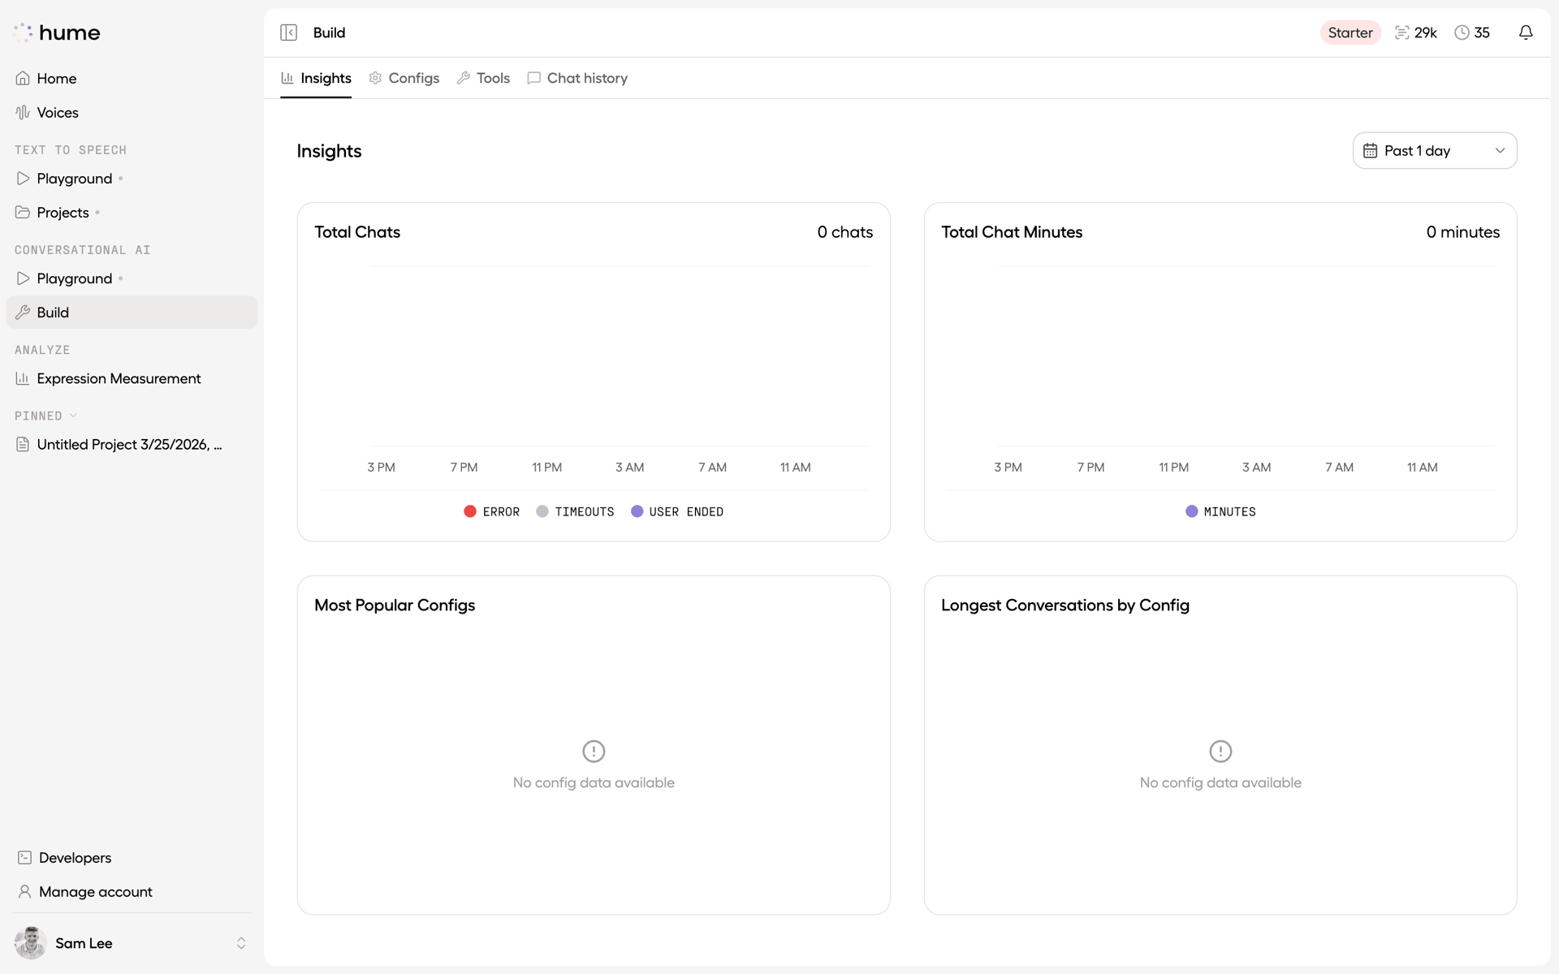The width and height of the screenshot is (1559, 974).
Task: Open the Projects sidebar item
Action: [x=132, y=213]
